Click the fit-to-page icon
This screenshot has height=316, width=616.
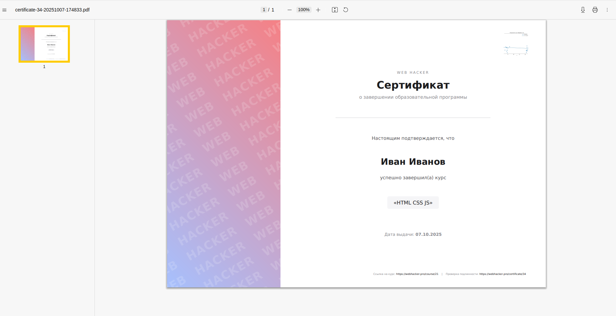[335, 10]
